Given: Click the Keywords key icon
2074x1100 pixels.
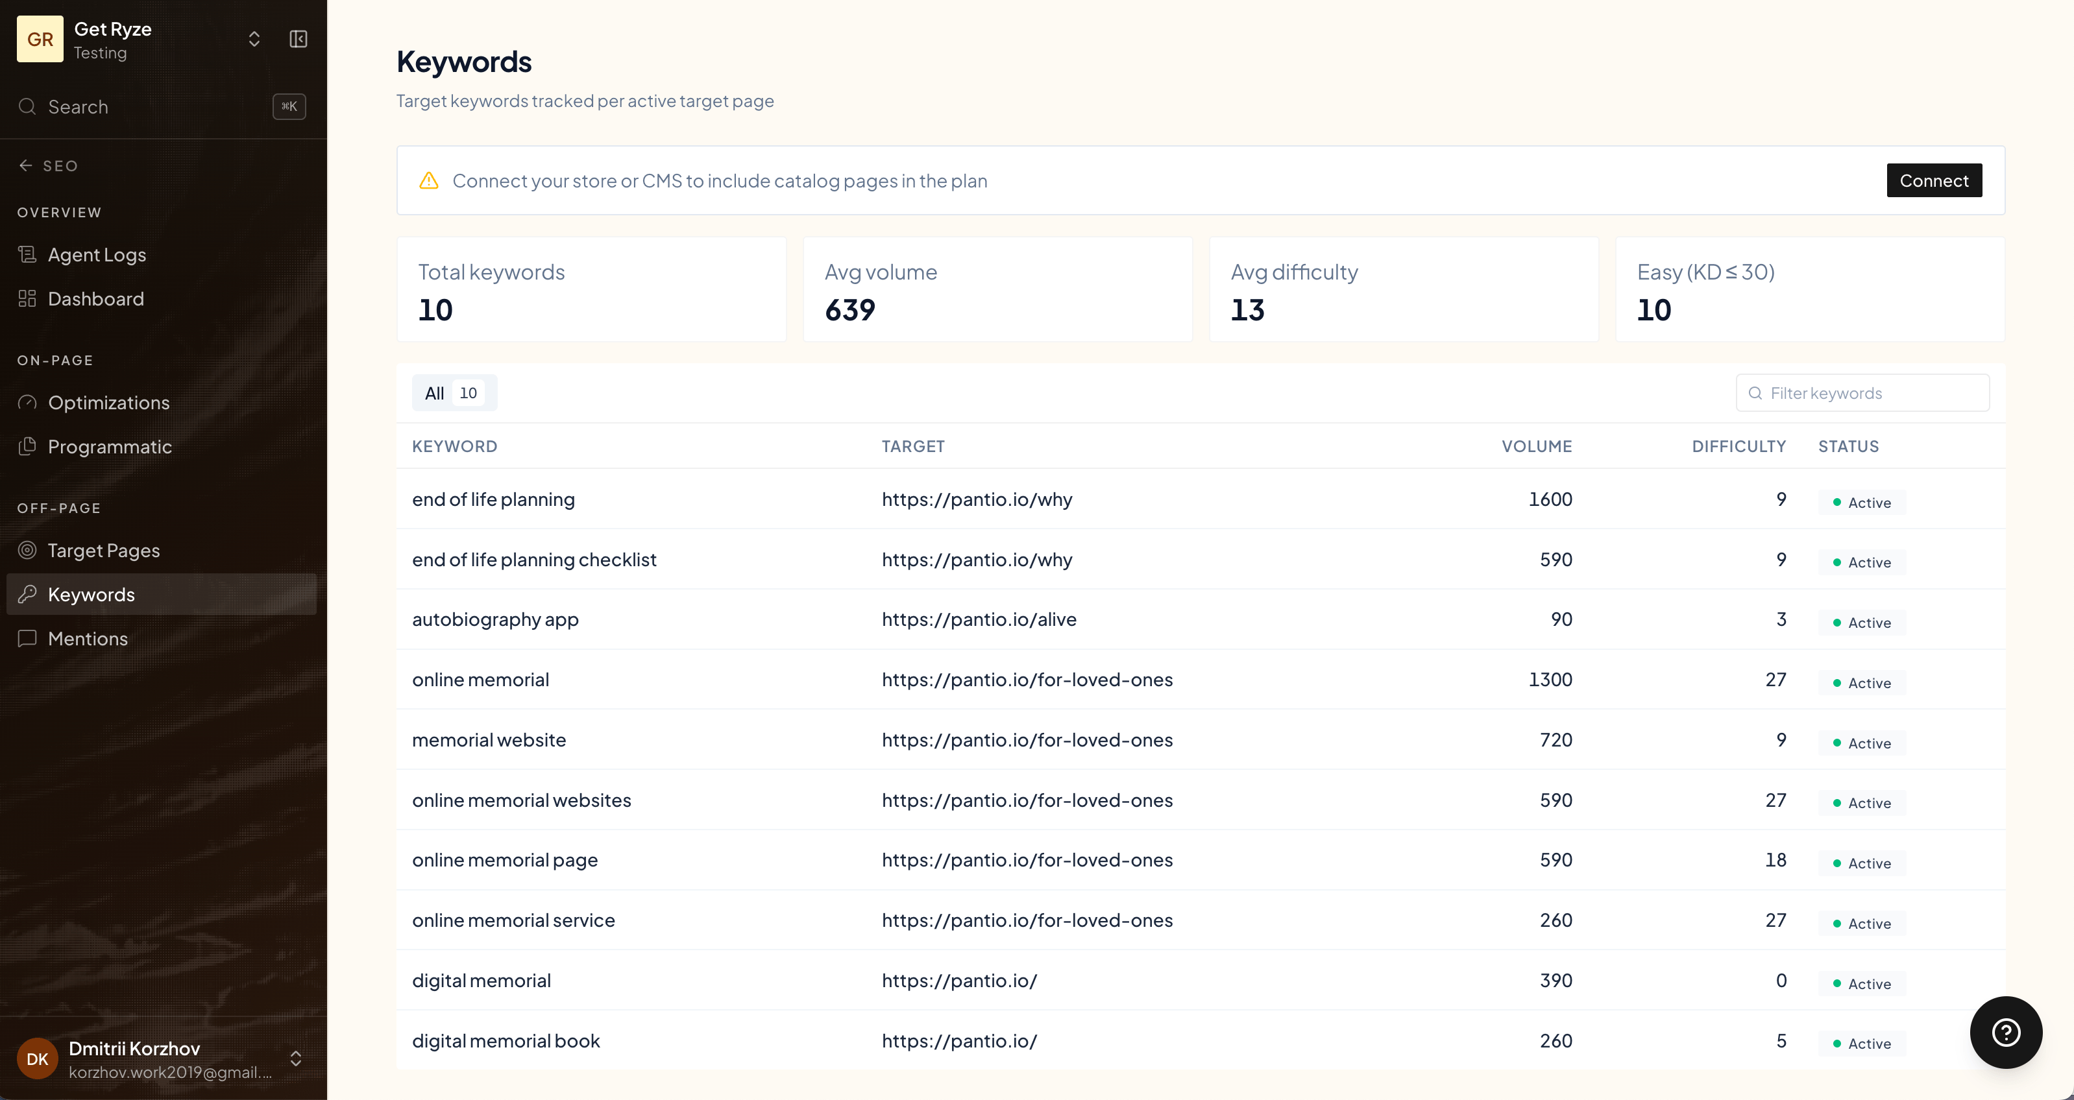Looking at the screenshot, I should 27,594.
